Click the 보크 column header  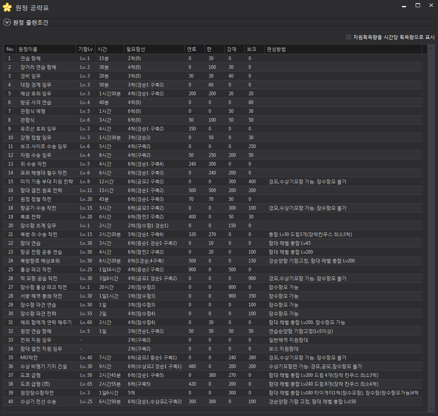[x=252, y=49]
